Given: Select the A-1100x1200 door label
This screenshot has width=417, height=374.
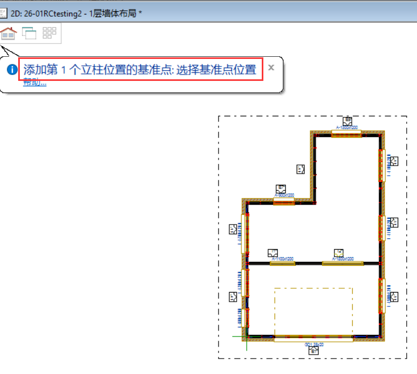Looking at the screenshot, I should pos(283,259).
